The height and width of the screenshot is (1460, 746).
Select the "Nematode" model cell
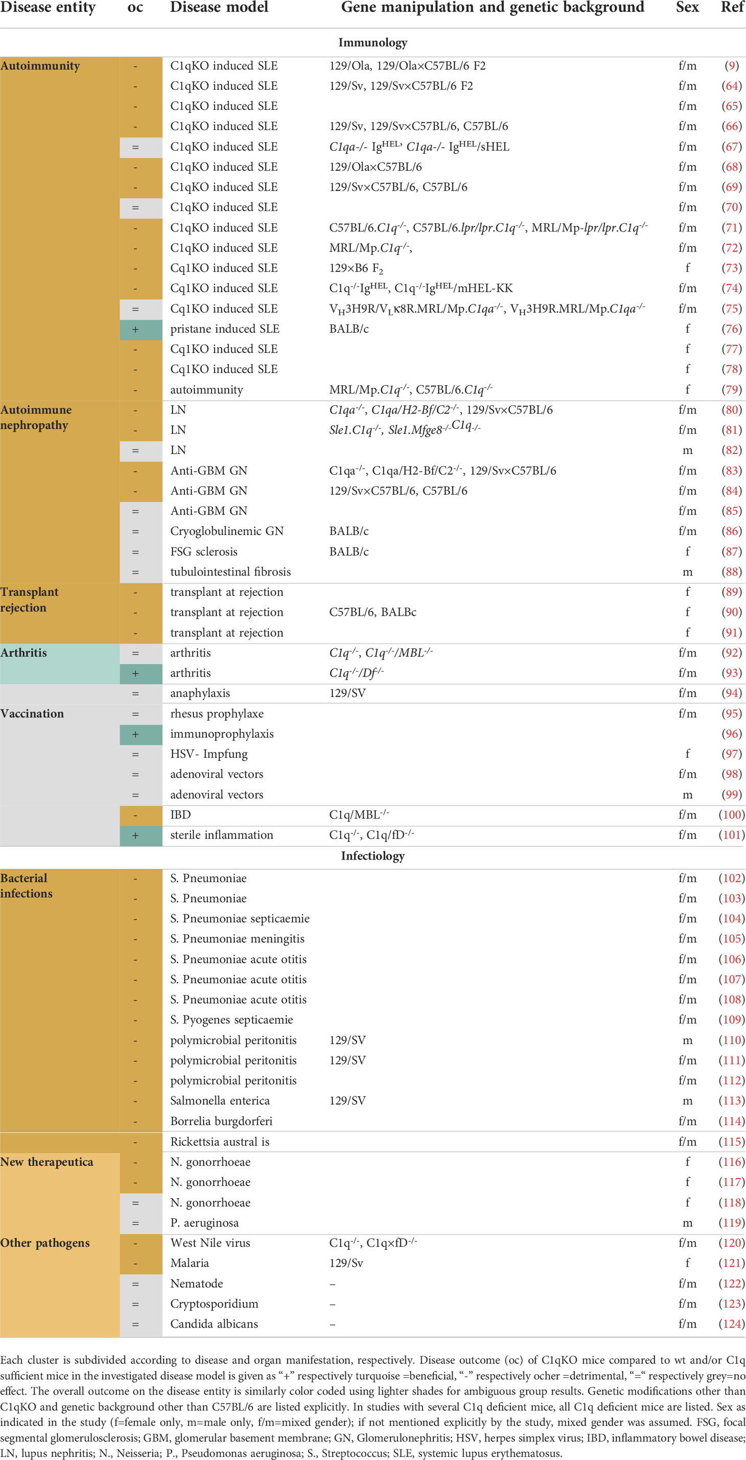197,1284
